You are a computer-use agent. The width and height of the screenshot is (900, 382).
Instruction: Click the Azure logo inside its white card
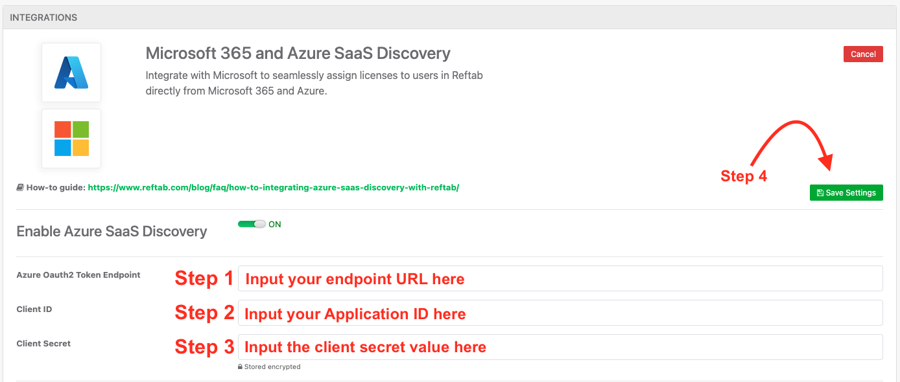point(71,72)
